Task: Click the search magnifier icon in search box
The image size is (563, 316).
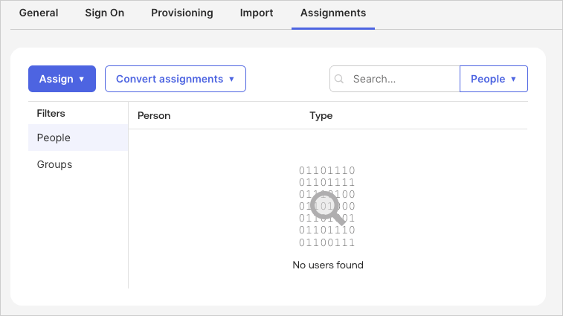Action: (340, 79)
